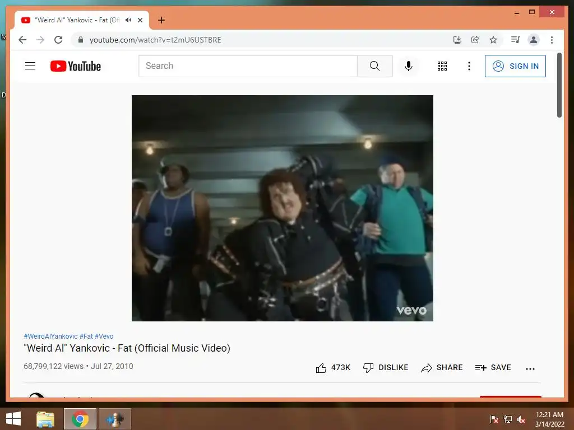574x430 pixels.
Task: Open Chrome's three-dot menu
Action: tap(552, 40)
